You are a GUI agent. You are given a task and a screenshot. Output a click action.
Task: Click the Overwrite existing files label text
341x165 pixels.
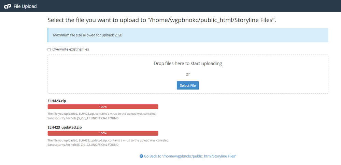(x=71, y=49)
